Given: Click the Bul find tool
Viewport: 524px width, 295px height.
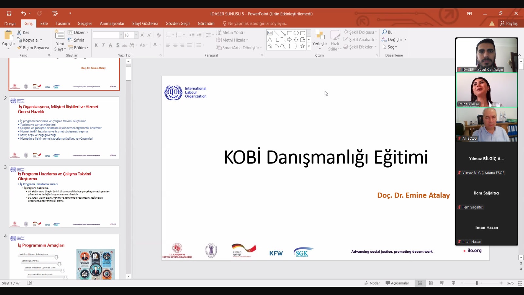Looking at the screenshot, I should click(388, 32).
